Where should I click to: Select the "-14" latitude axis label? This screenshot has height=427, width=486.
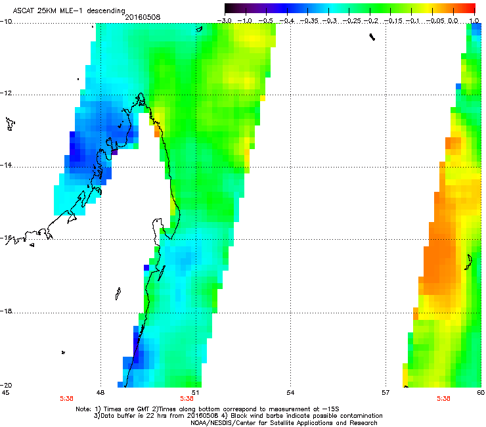point(6,165)
